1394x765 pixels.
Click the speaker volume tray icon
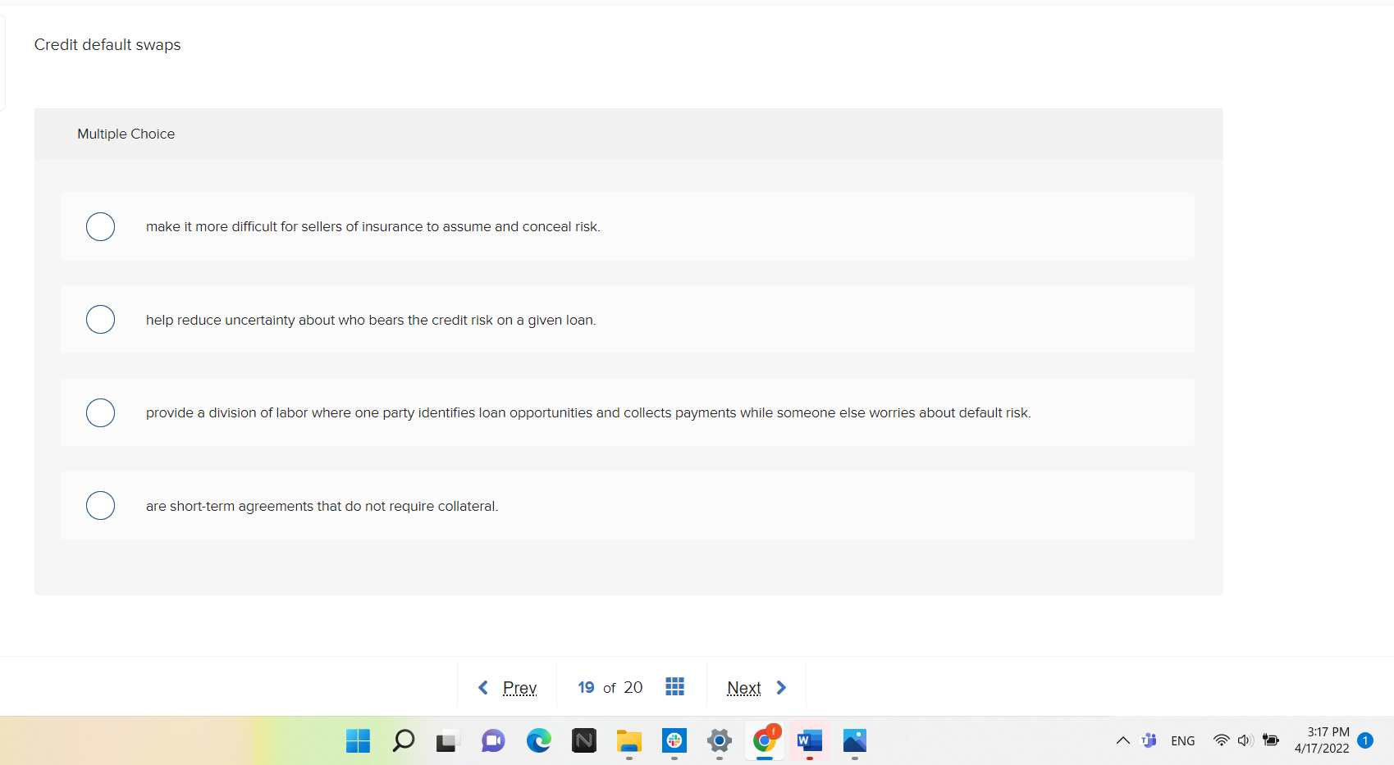[1245, 740]
